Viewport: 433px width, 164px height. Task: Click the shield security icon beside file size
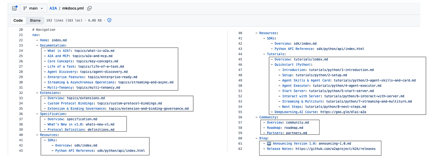109,20
